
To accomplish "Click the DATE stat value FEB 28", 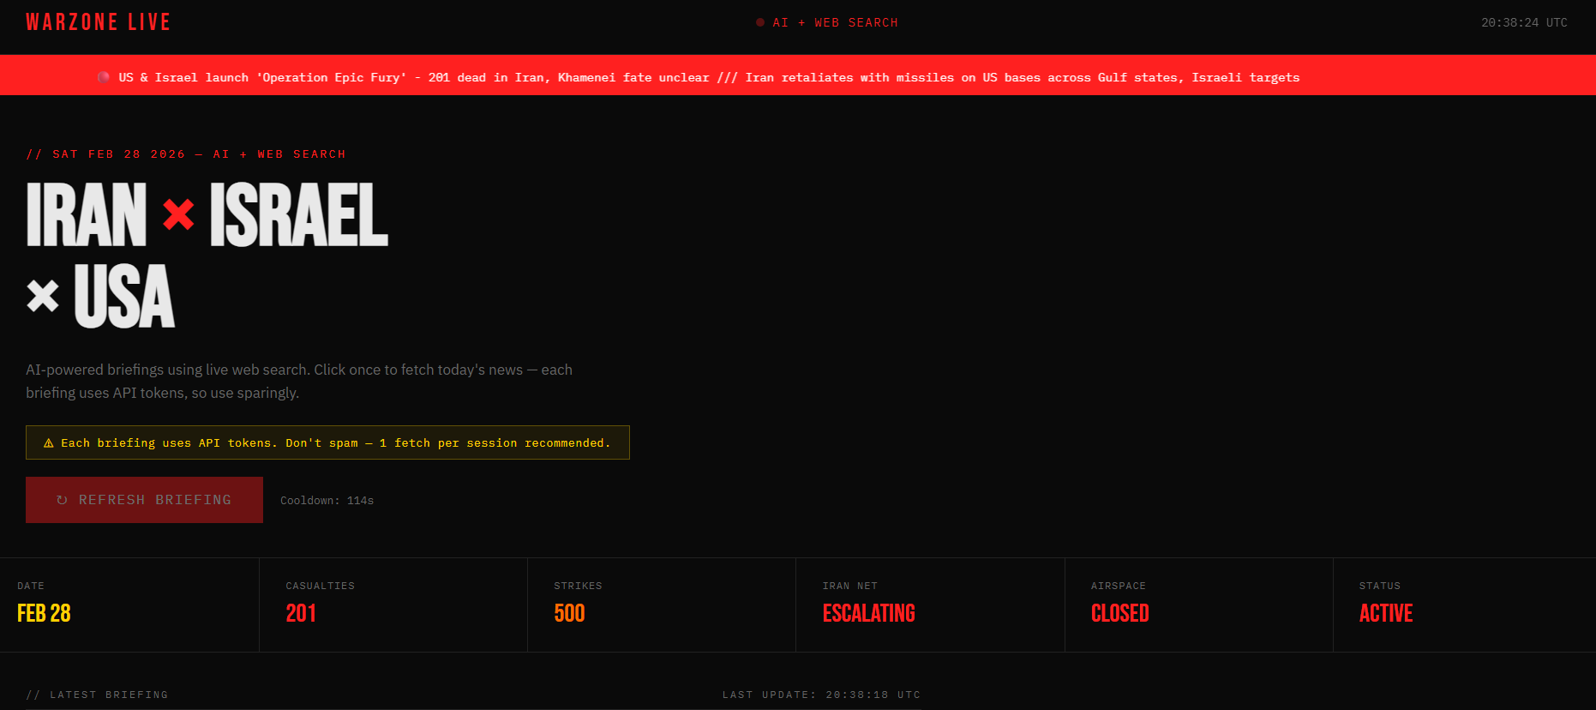I will (44, 613).
